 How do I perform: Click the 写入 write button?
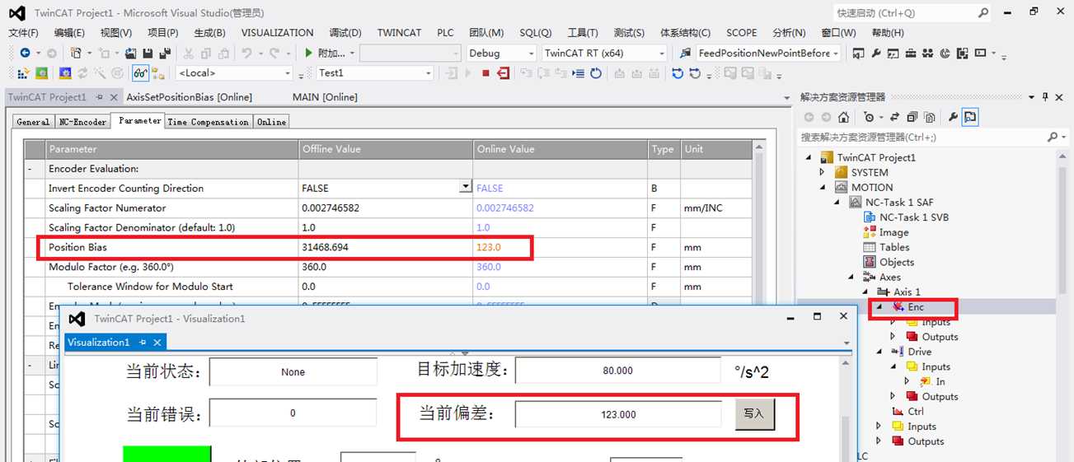click(x=754, y=414)
